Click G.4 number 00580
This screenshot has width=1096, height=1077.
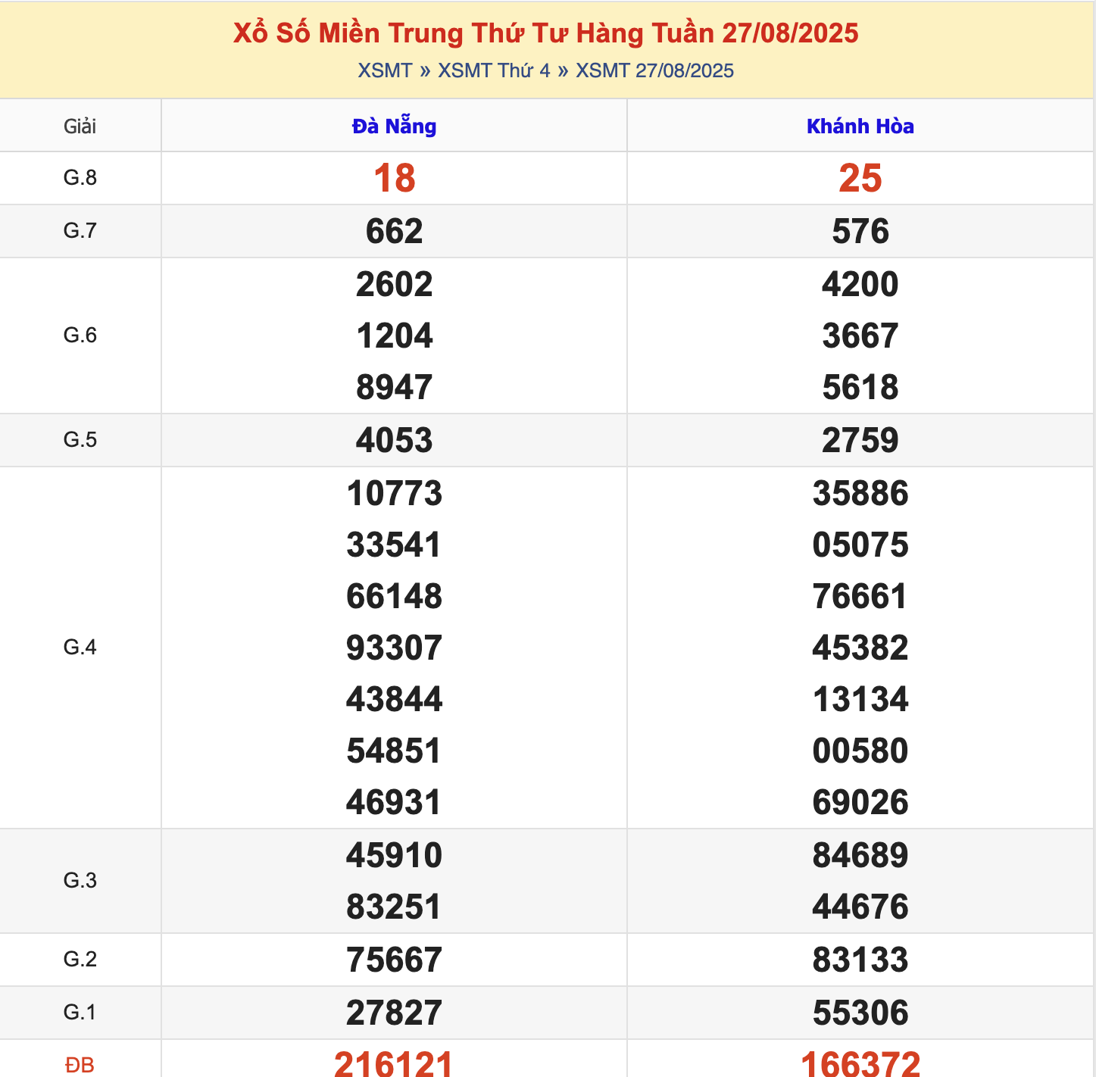[x=860, y=751]
